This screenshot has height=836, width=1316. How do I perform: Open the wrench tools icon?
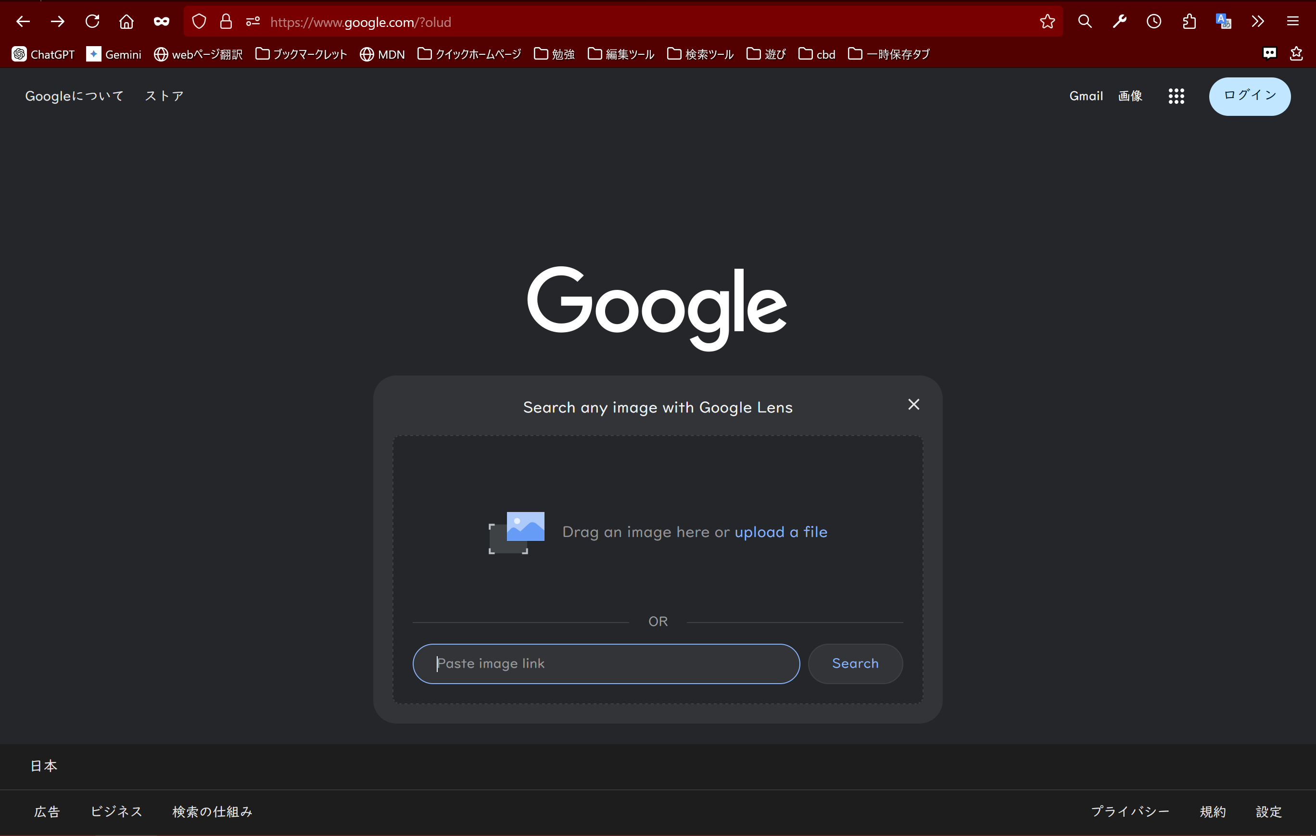1119,22
